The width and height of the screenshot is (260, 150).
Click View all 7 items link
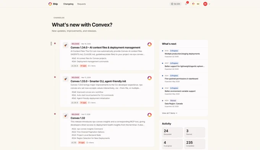pos(169,113)
